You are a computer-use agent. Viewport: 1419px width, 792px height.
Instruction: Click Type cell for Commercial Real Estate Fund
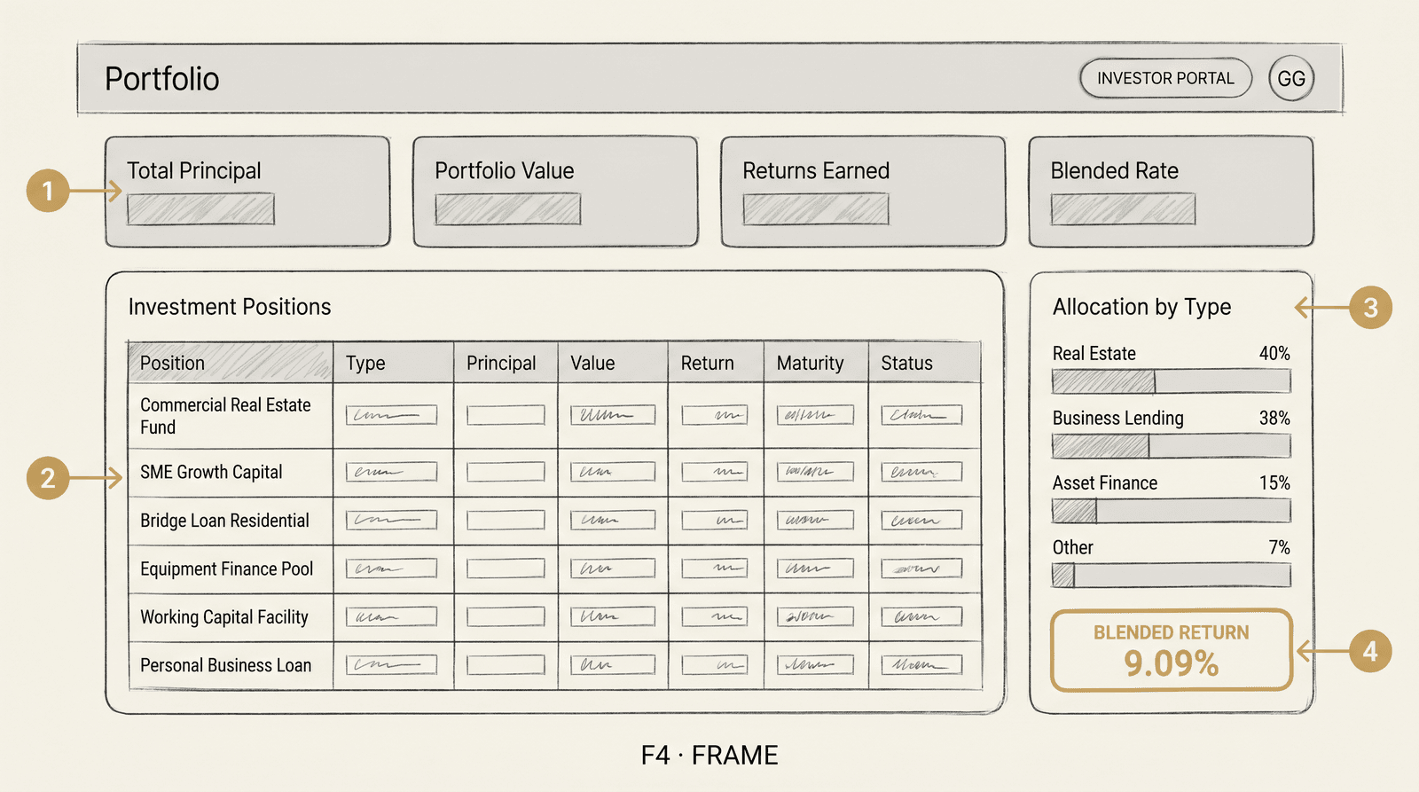click(391, 414)
